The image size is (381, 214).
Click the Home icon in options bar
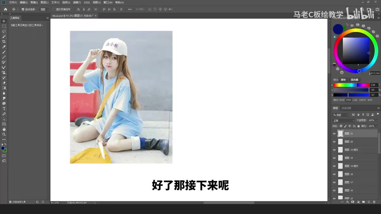(x=5, y=9)
